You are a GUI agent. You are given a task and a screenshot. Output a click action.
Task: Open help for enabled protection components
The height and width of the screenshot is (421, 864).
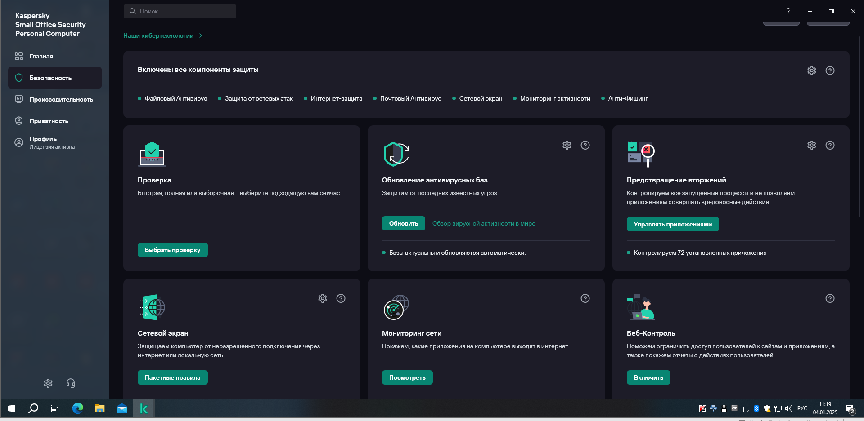830,71
